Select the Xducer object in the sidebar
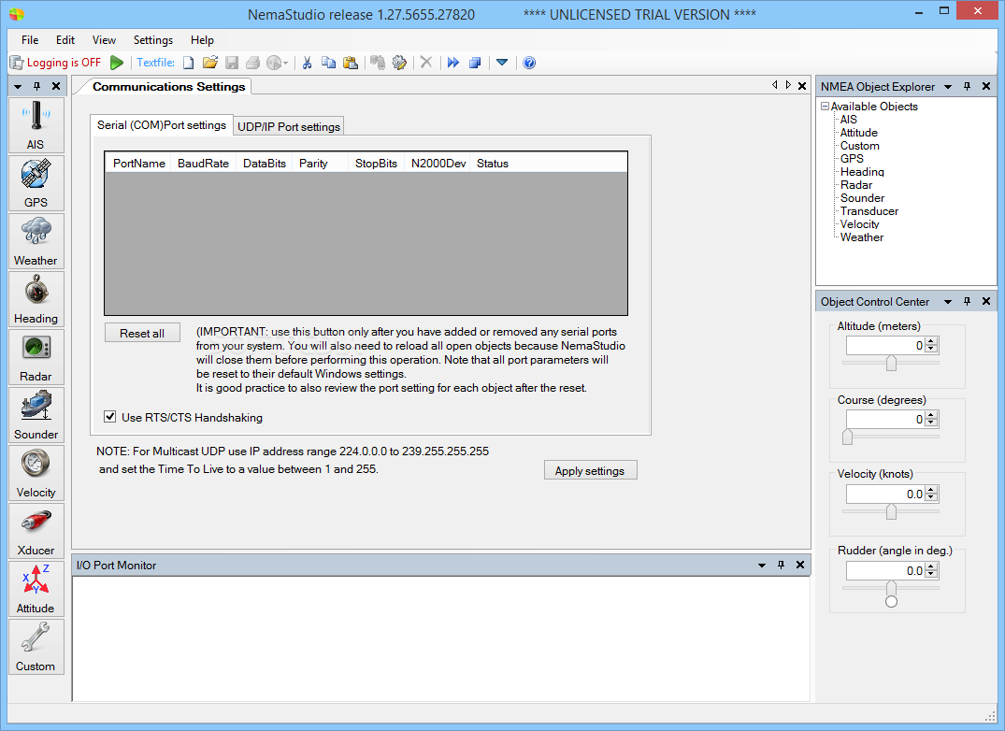Image resolution: width=1005 pixels, height=731 pixels. click(x=36, y=531)
